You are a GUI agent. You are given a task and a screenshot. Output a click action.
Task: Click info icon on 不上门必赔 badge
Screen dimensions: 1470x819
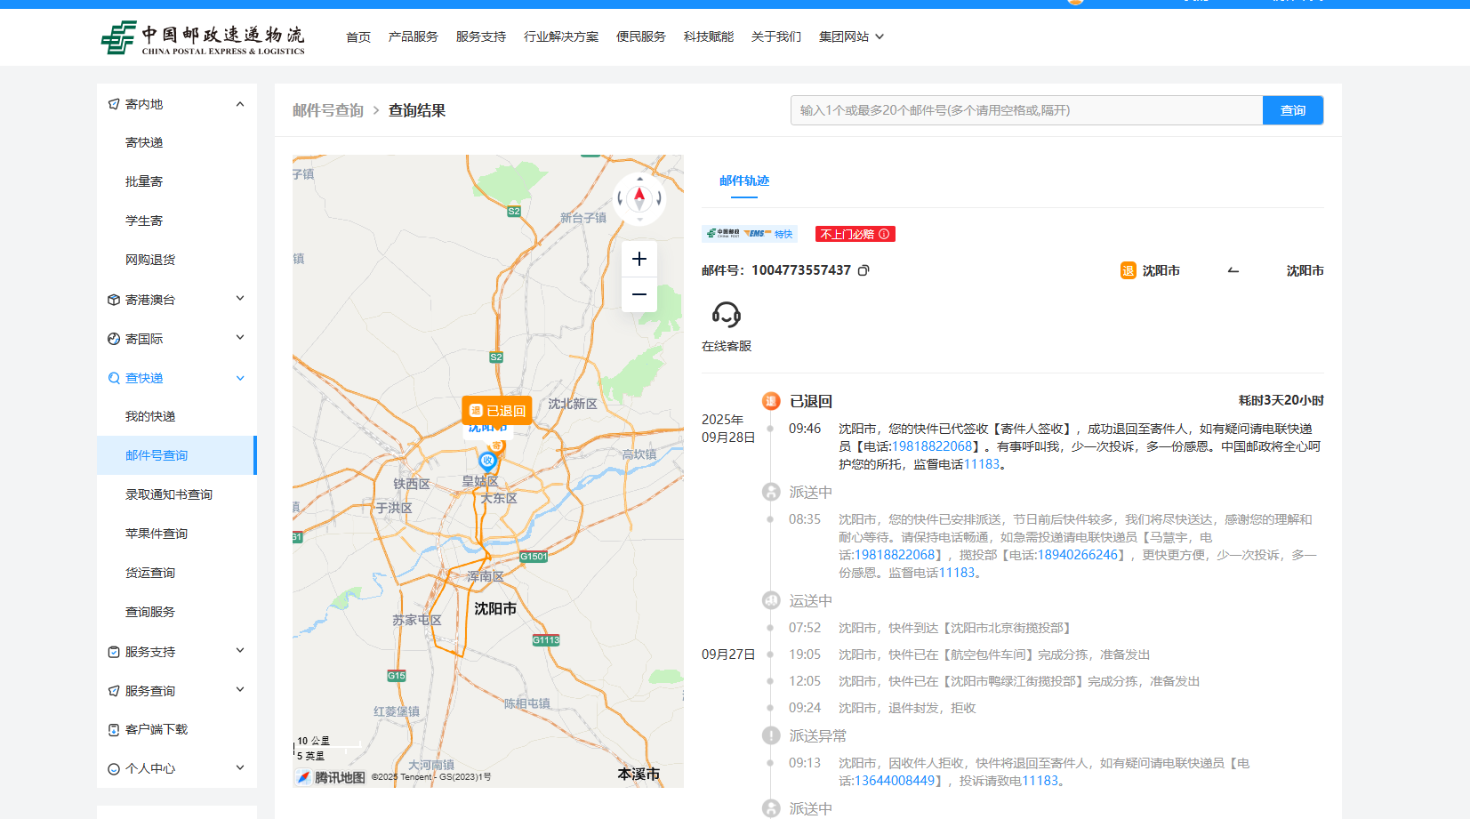coord(884,234)
